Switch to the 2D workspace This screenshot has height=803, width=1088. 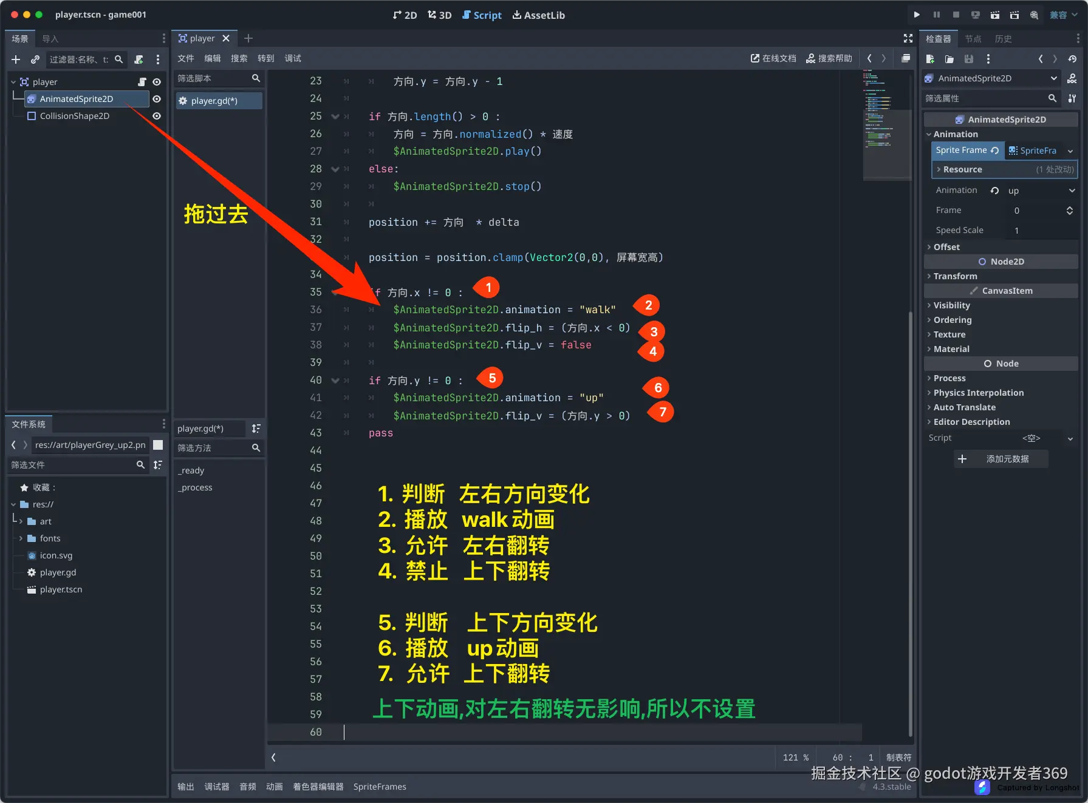pyautogui.click(x=405, y=15)
